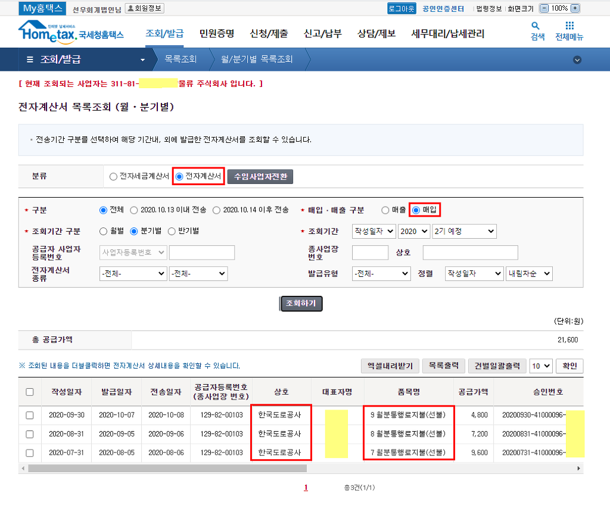Screen dimensions: 610x521
Task: Open the rows per page 10 dropdown
Action: (541, 366)
